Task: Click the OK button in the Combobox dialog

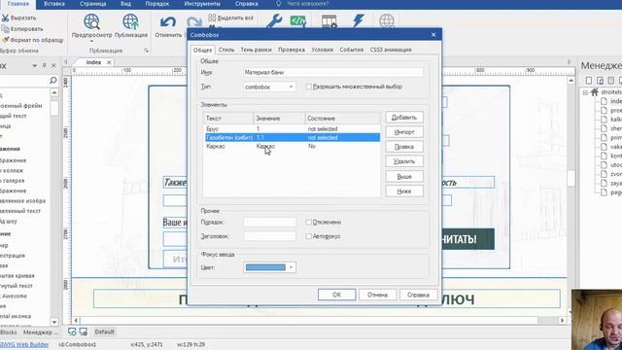Action: point(337,295)
